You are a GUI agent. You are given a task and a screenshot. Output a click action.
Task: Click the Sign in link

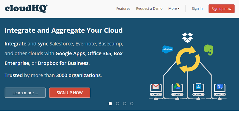(197, 9)
